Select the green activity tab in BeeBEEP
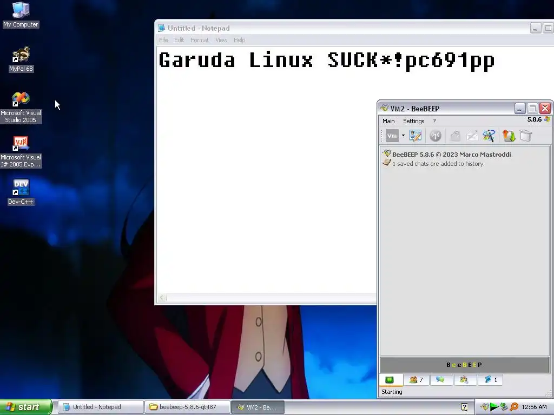The width and height of the screenshot is (554, 415). pos(390,380)
